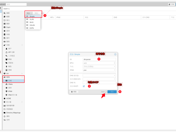Adjust the MTU spinner arrows in the dialog

pos(114,63)
